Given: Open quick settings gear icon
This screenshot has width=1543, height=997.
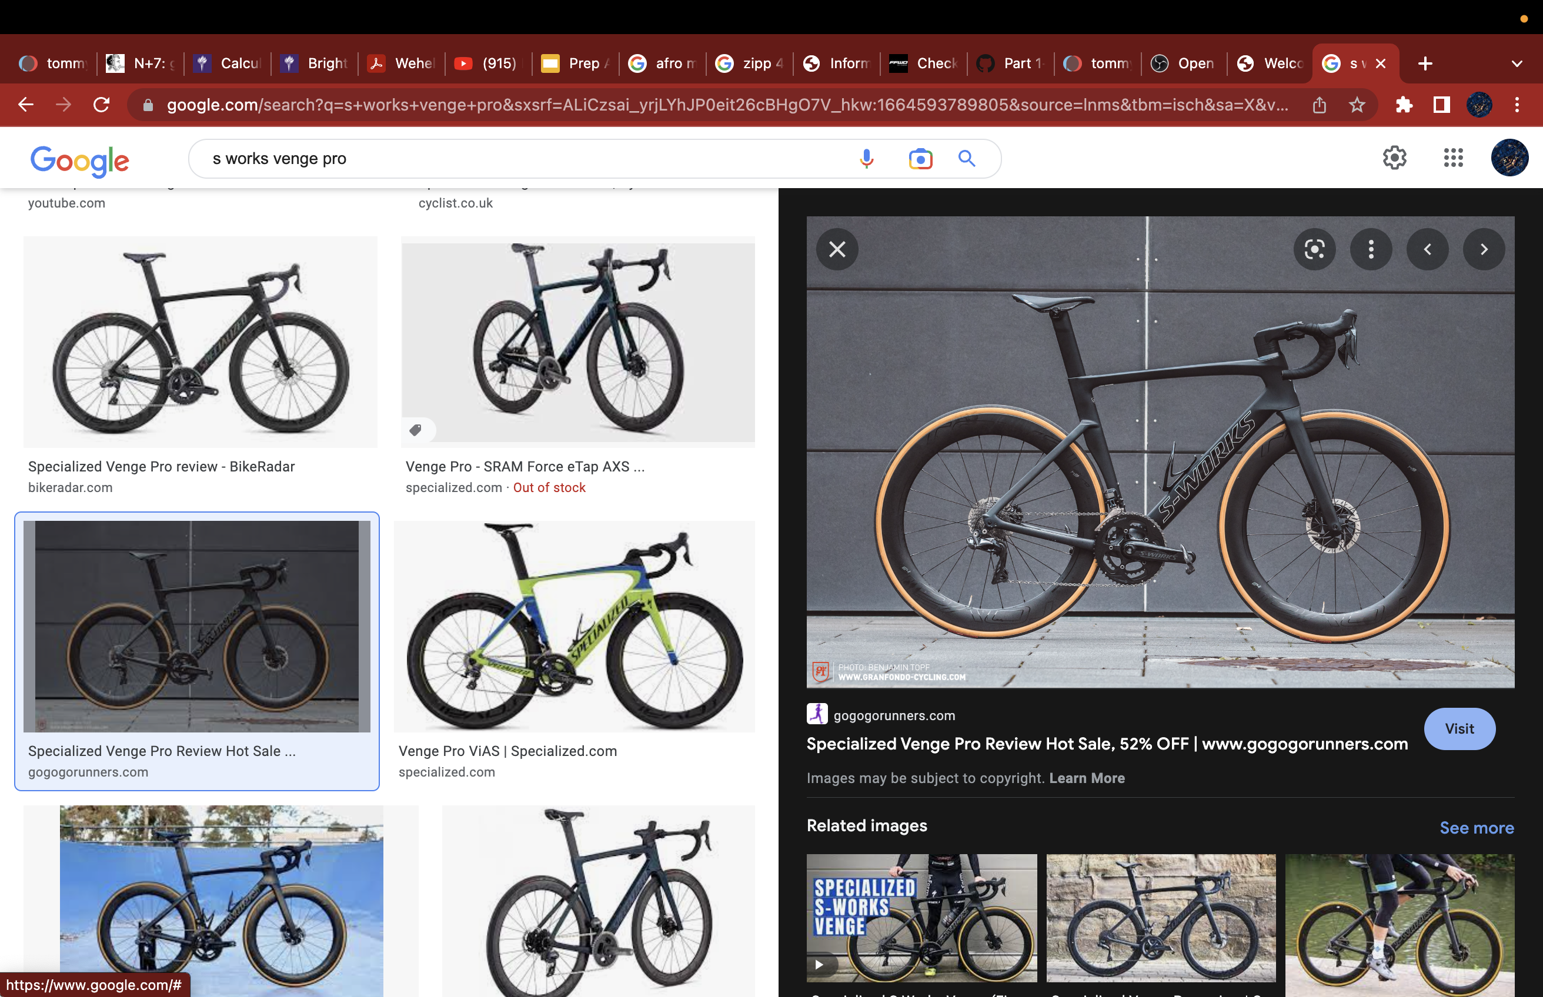Looking at the screenshot, I should coord(1395,158).
